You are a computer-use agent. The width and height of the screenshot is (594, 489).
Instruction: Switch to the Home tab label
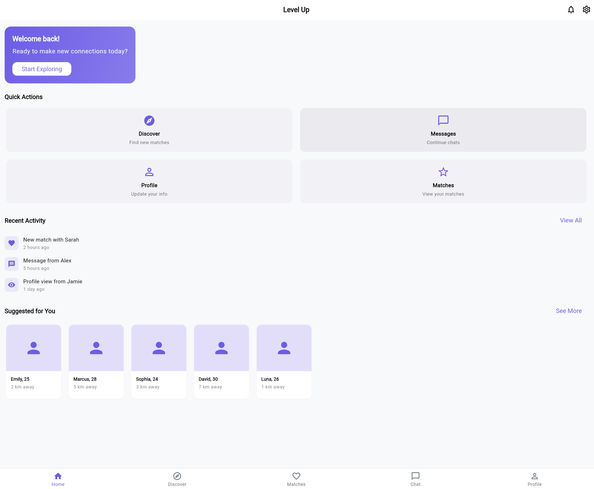point(58,484)
